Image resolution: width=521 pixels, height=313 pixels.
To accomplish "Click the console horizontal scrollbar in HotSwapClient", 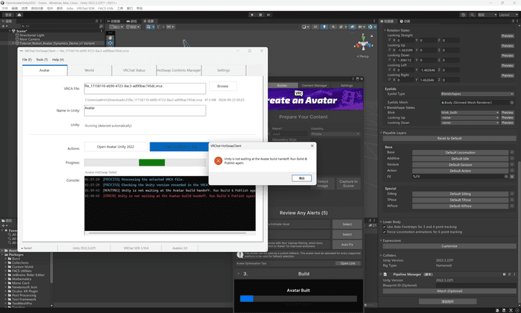I will click(167, 233).
